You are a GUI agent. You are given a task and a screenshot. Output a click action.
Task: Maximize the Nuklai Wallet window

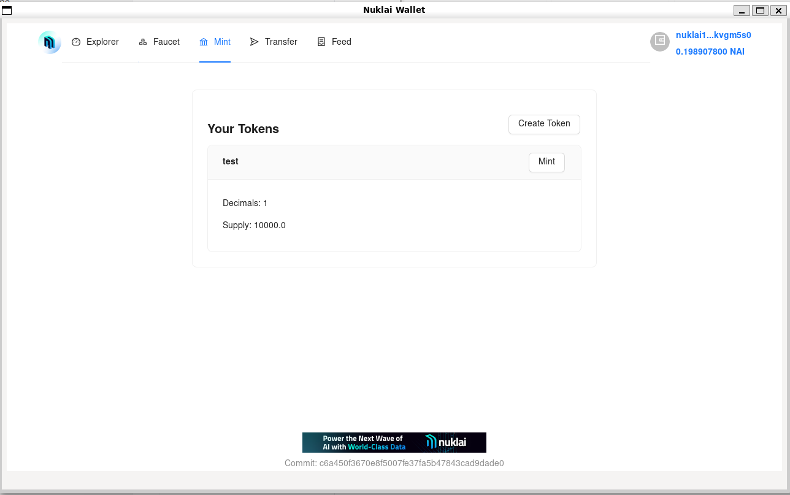pos(760,10)
